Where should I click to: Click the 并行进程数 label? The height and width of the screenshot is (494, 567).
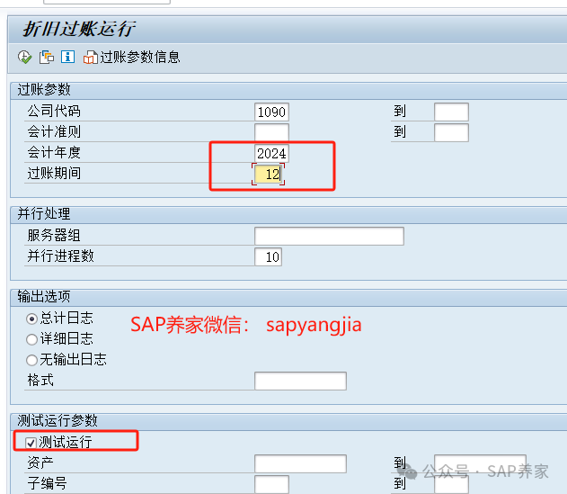coord(61,256)
